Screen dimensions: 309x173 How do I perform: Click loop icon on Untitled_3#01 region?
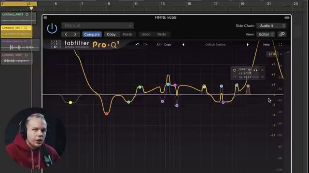click(26, 55)
